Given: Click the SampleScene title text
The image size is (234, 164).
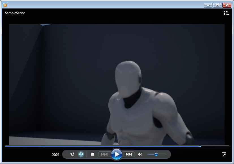Looking at the screenshot, I should pyautogui.click(x=15, y=13).
